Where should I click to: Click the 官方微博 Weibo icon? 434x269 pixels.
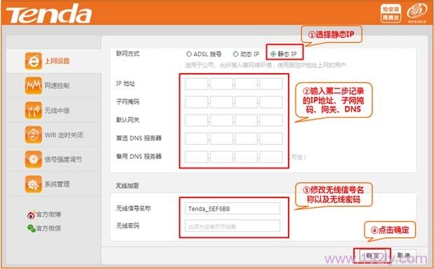(31, 215)
